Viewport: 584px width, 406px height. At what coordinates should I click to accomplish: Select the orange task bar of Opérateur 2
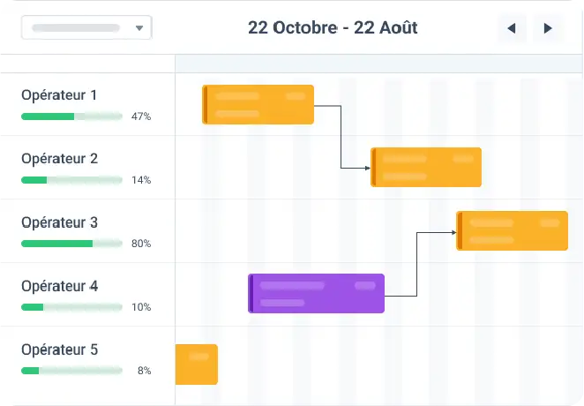pos(426,167)
